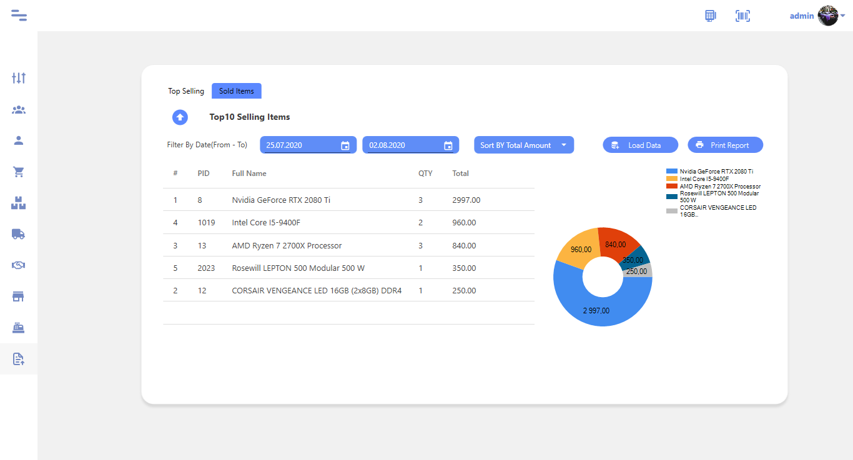This screenshot has height=460, width=853.
Task: Open the reports document sidebar icon
Action: pyautogui.click(x=19, y=359)
